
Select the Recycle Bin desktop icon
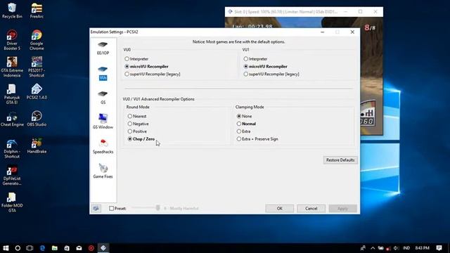[12, 11]
